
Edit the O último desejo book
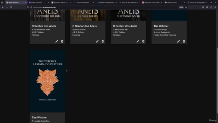(178, 41)
